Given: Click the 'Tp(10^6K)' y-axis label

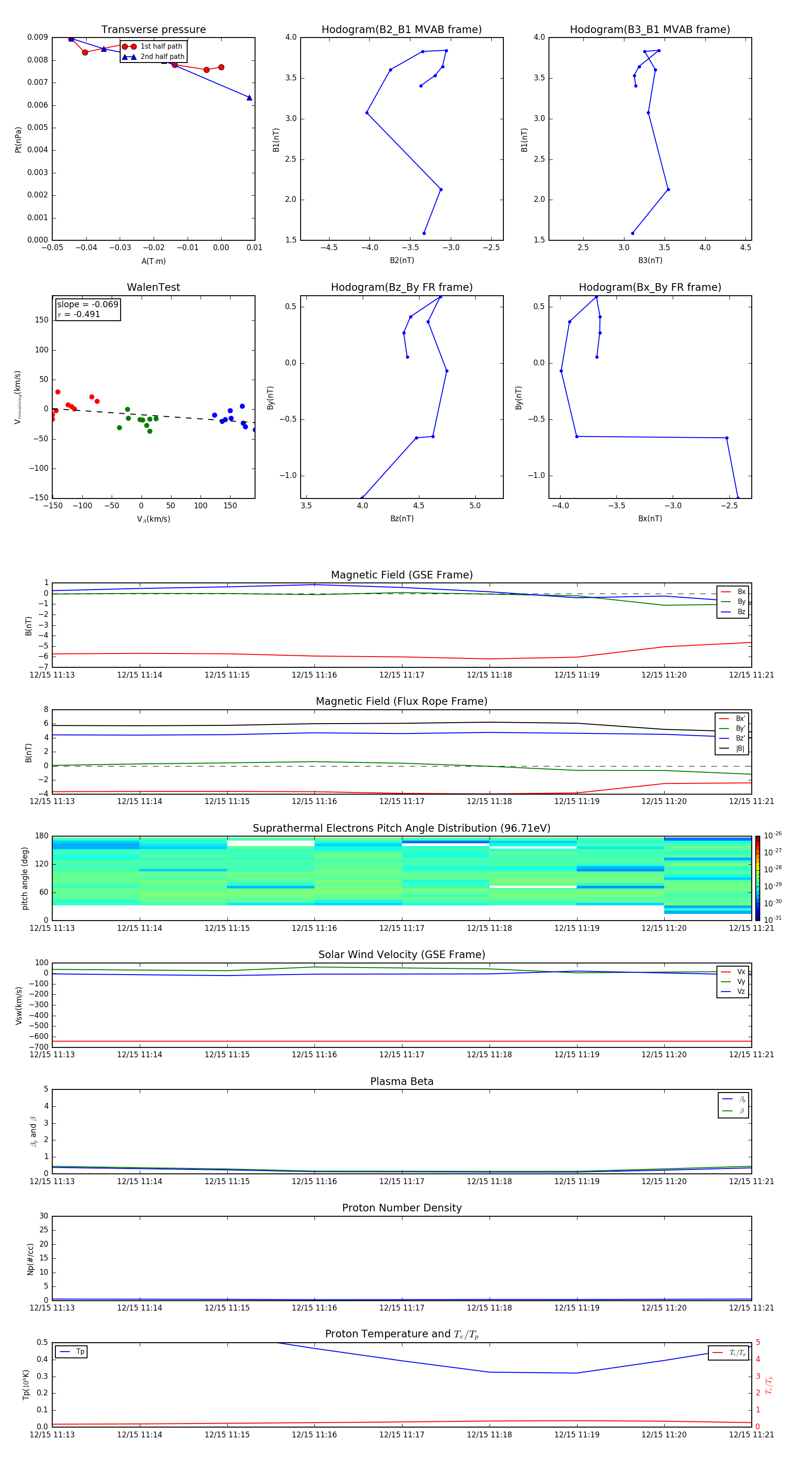Looking at the screenshot, I should [x=26, y=1385].
